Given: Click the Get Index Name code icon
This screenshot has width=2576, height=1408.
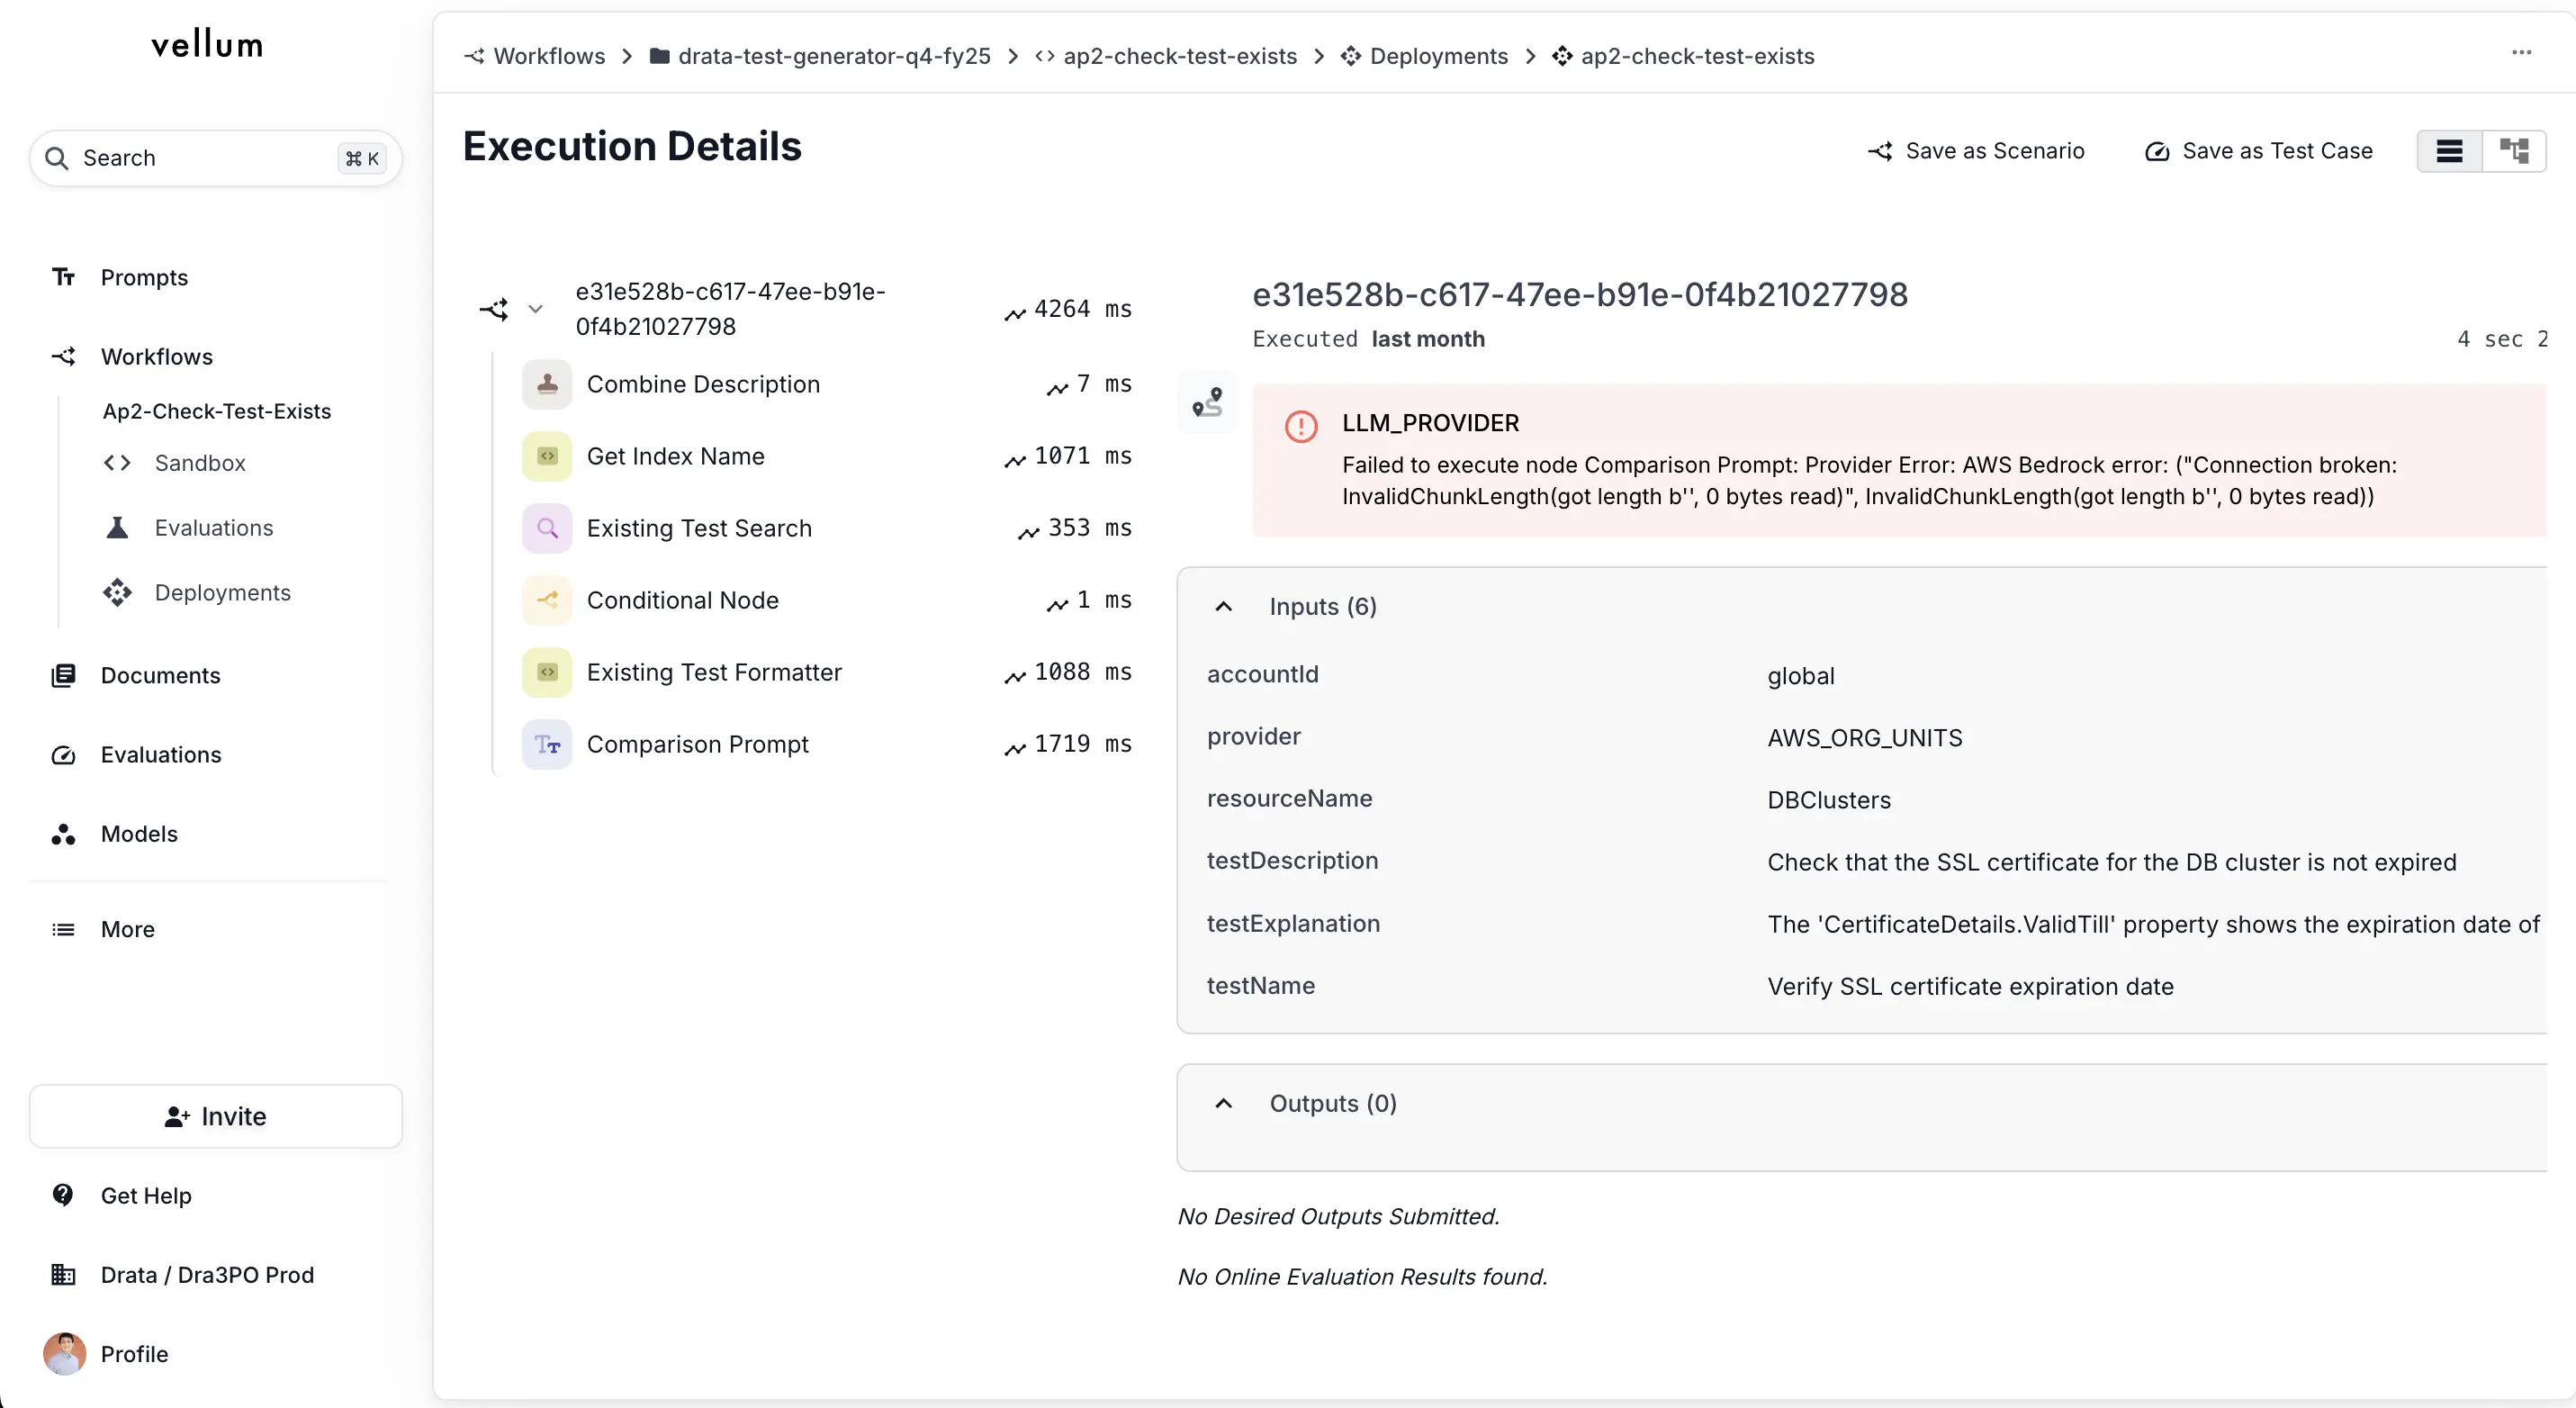Looking at the screenshot, I should tap(547, 456).
